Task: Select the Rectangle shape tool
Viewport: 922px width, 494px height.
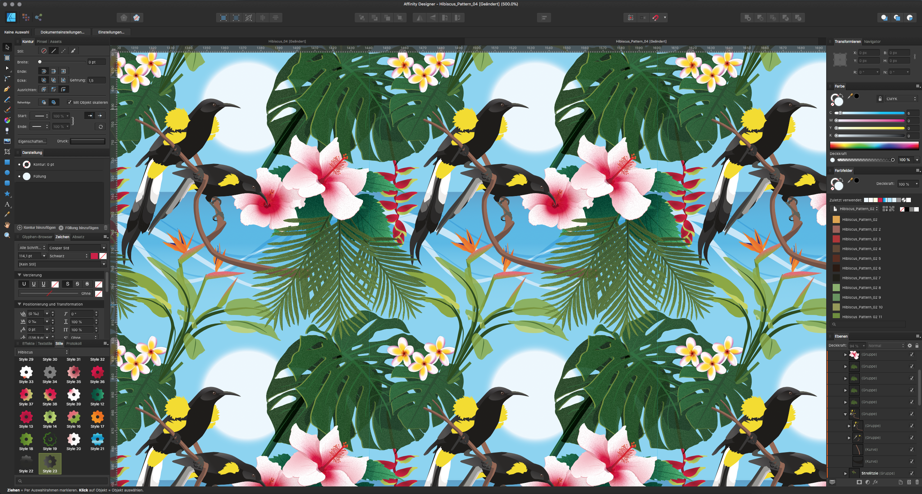Action: pyautogui.click(x=7, y=162)
